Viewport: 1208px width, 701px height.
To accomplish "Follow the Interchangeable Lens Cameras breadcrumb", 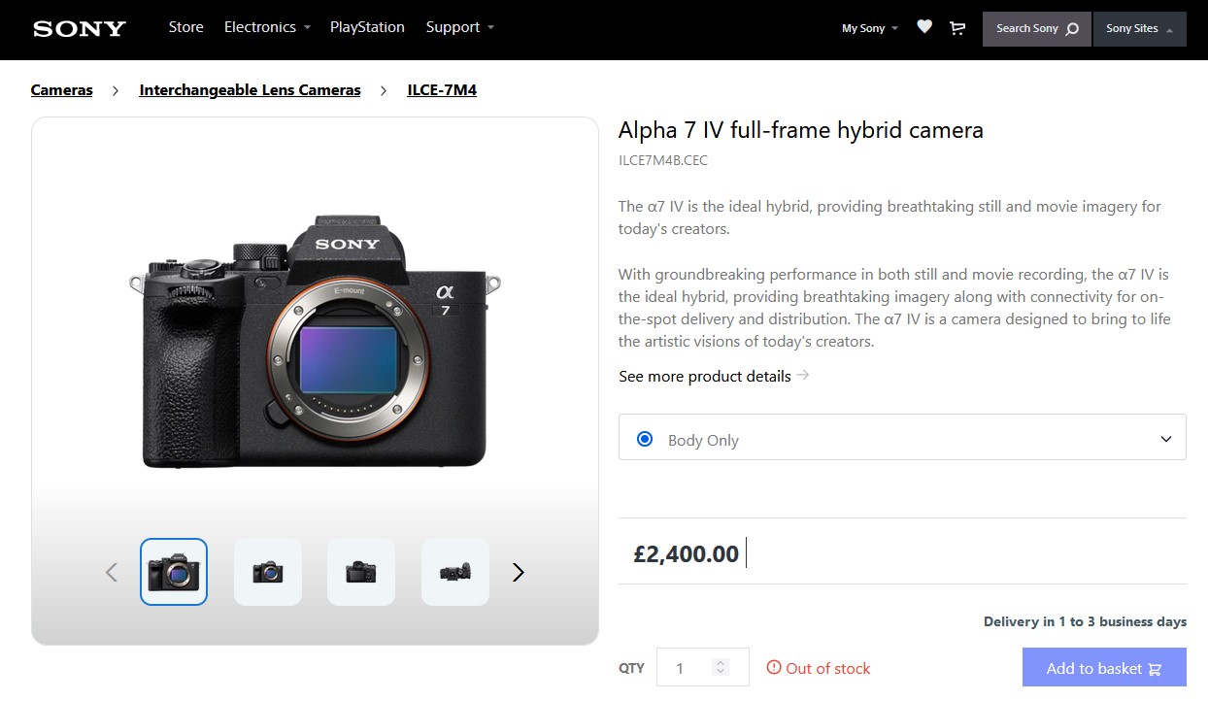I will click(x=250, y=90).
